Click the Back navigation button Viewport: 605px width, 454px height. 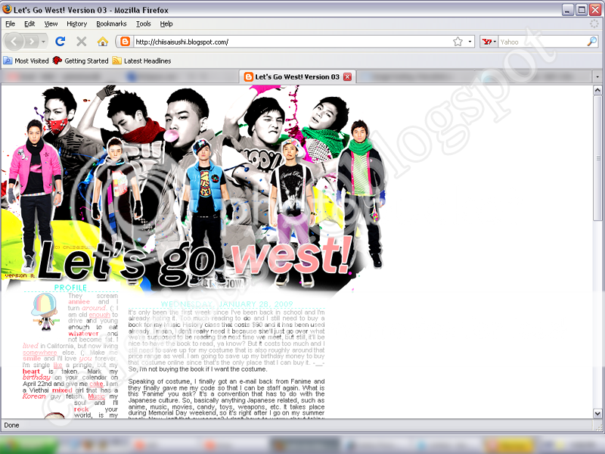click(x=14, y=42)
